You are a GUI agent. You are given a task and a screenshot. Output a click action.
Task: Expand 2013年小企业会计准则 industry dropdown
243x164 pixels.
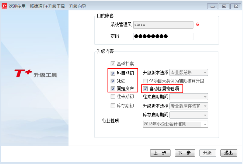pyautogui.click(x=175, y=124)
